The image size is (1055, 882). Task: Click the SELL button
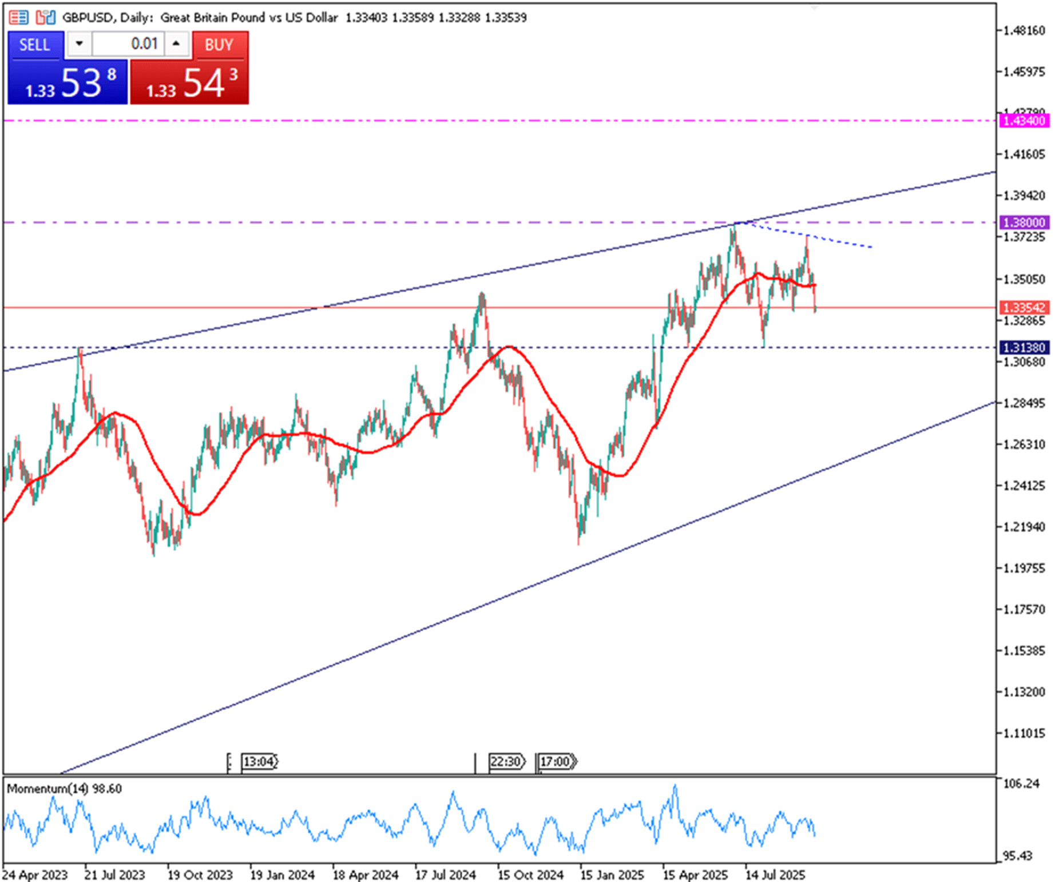(35, 45)
